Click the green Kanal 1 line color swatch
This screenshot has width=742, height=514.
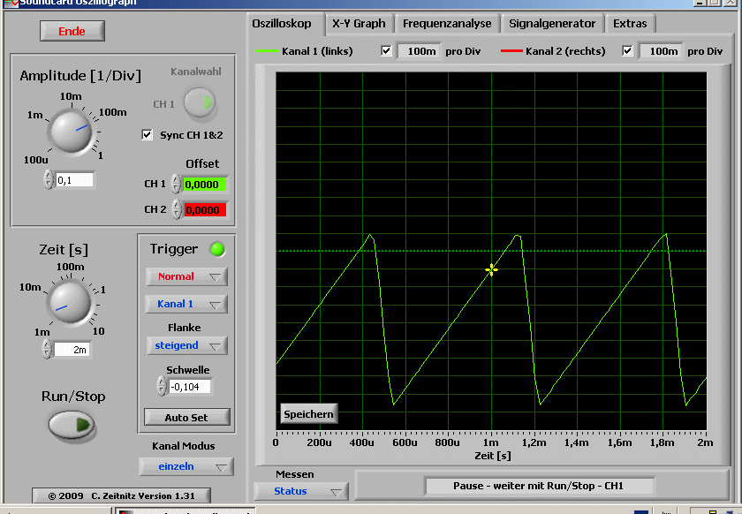coord(267,51)
